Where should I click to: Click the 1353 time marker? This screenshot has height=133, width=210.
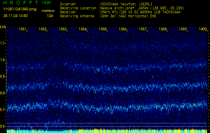tap(63, 29)
